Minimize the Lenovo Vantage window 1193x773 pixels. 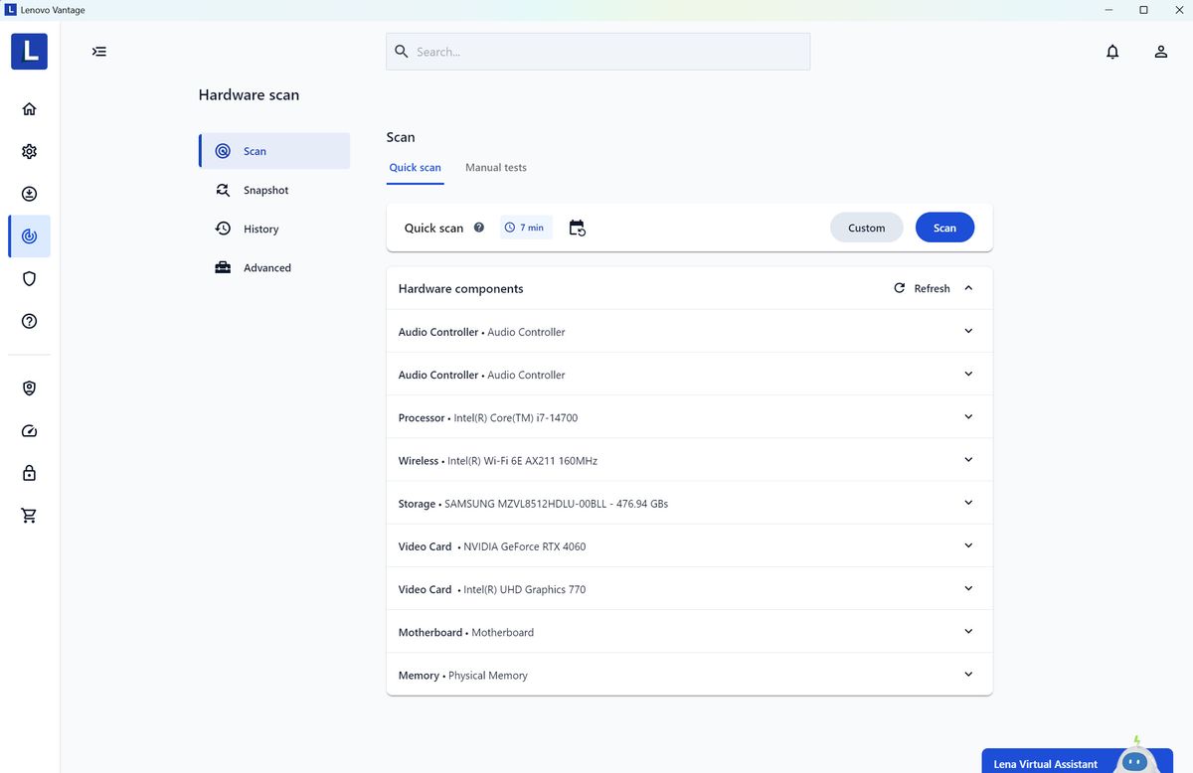click(x=1108, y=10)
